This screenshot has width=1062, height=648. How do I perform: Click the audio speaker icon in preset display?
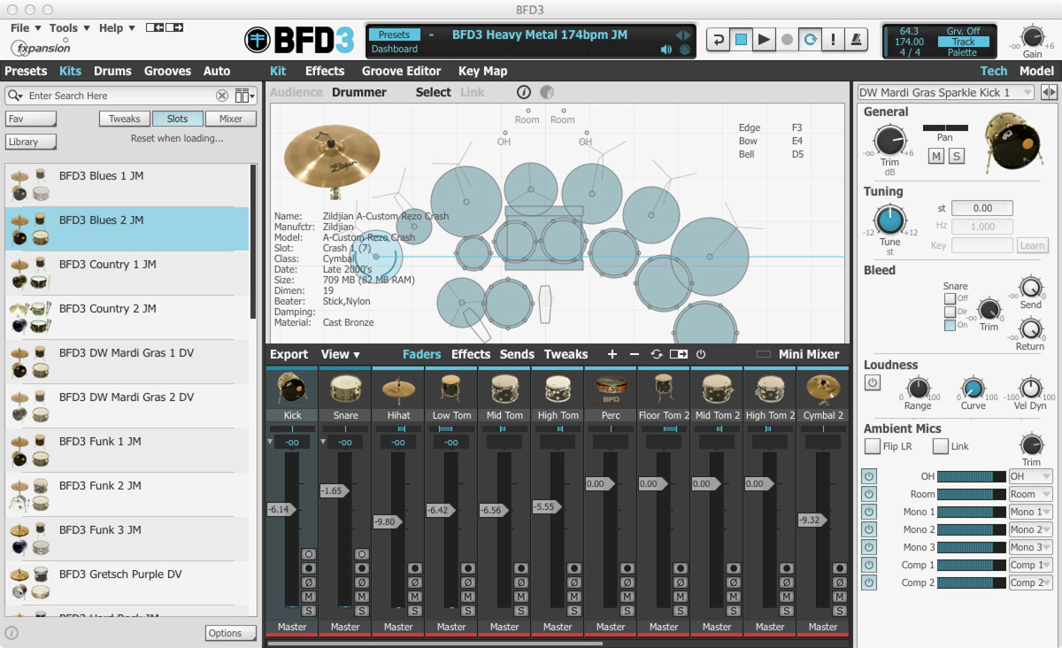pyautogui.click(x=666, y=50)
